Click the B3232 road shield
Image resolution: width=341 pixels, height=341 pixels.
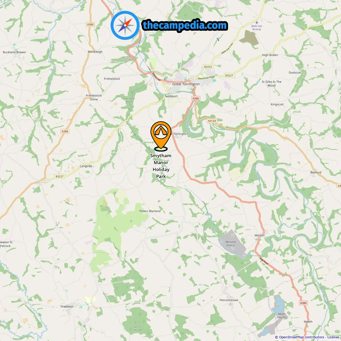208,67
